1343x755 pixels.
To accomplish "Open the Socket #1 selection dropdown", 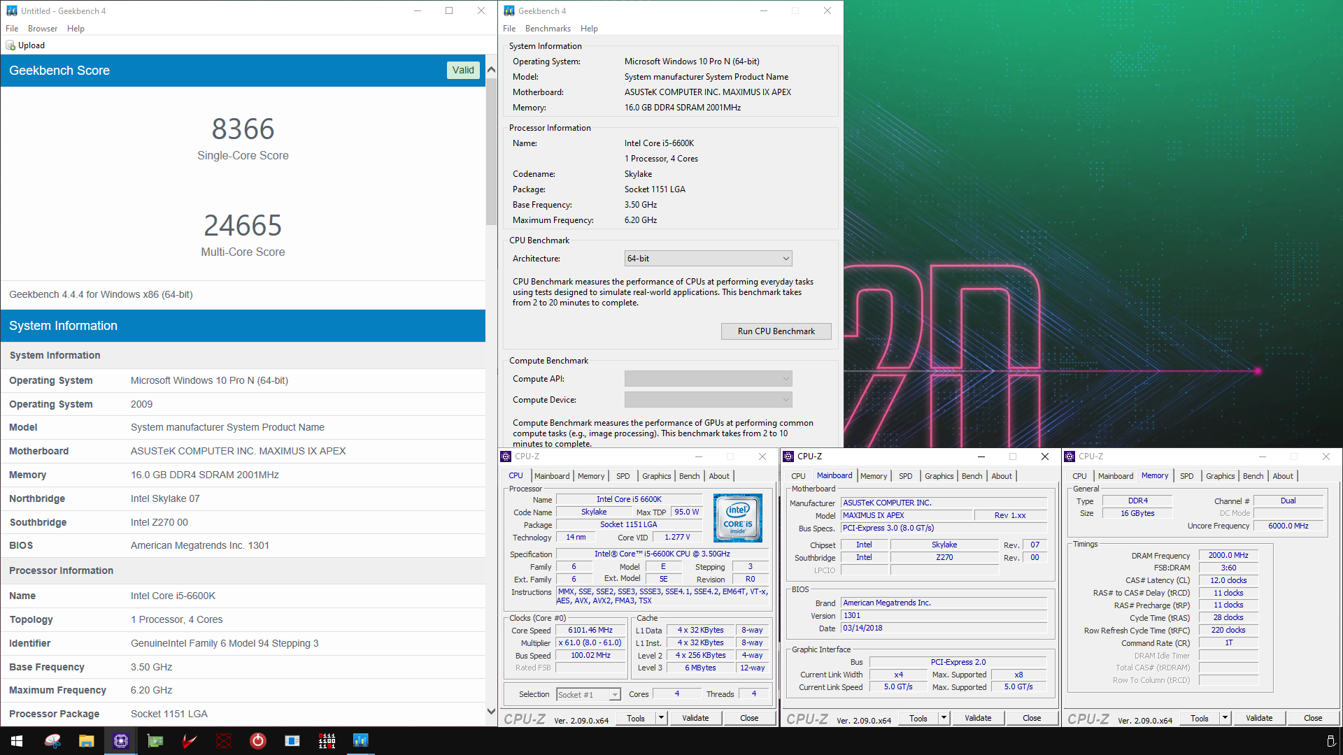I will point(588,694).
